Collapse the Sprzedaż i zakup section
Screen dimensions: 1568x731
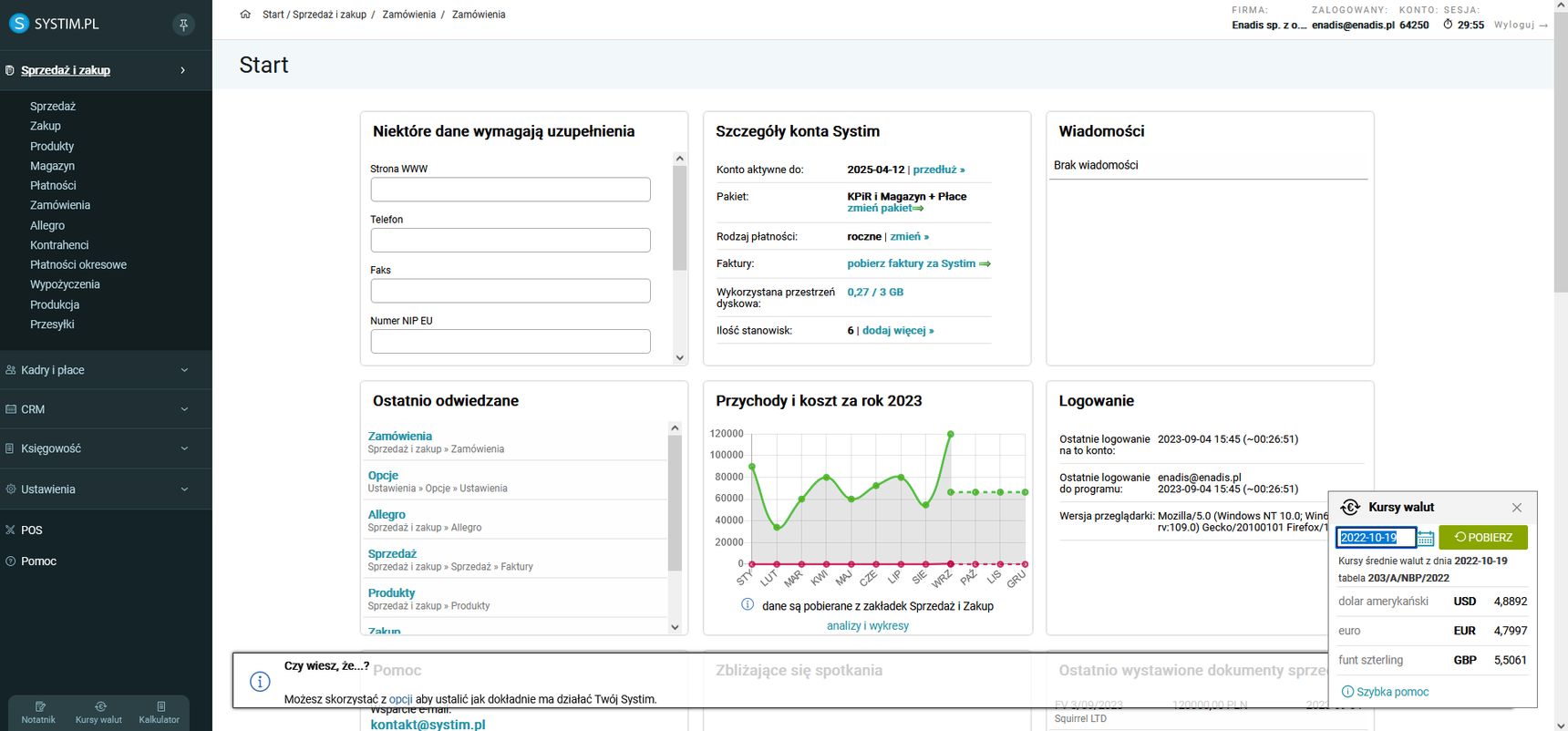[x=182, y=70]
